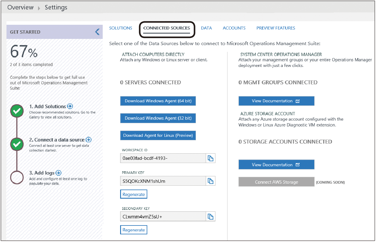This screenshot has width=376, height=242.
Task: Click the empty circle for Add logs step
Action: [17, 177]
